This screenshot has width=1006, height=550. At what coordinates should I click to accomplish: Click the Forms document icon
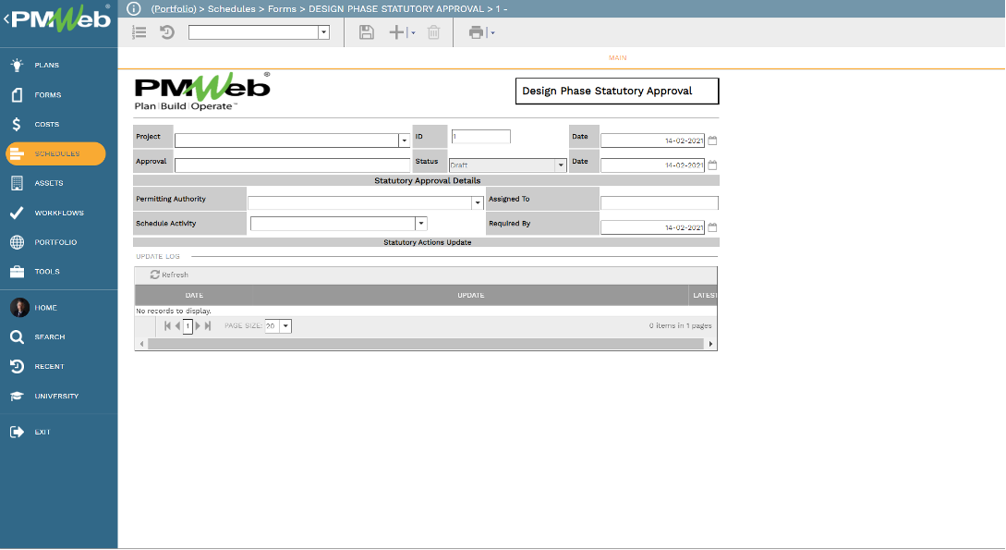click(18, 94)
